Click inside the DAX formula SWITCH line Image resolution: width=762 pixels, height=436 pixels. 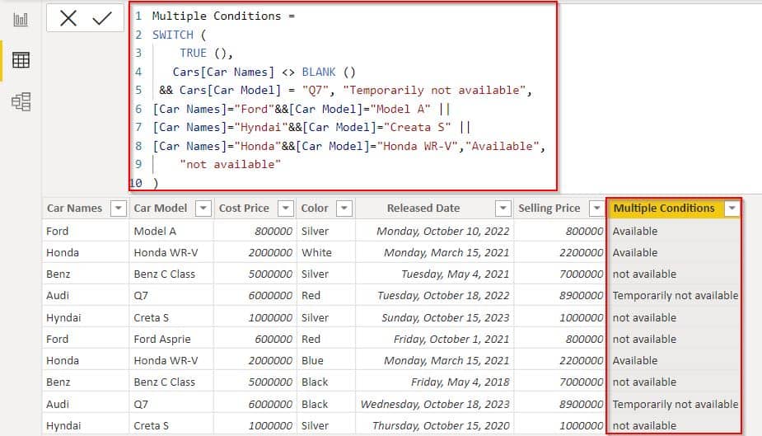point(180,35)
